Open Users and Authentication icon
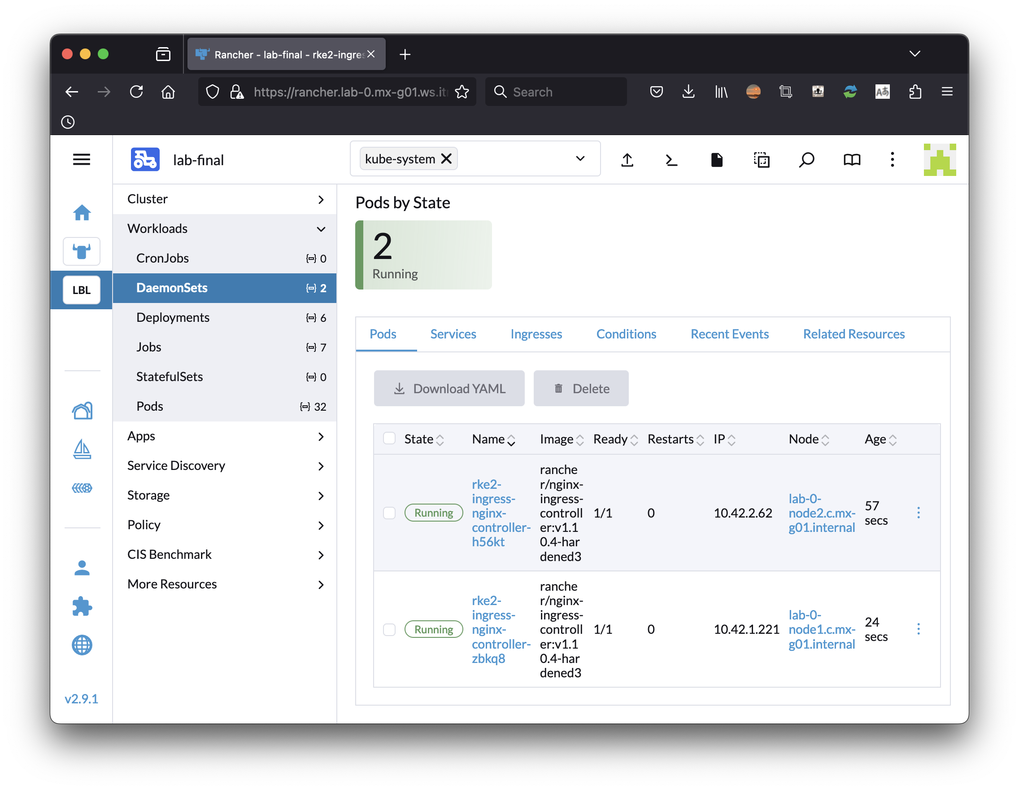1019x790 pixels. [82, 568]
